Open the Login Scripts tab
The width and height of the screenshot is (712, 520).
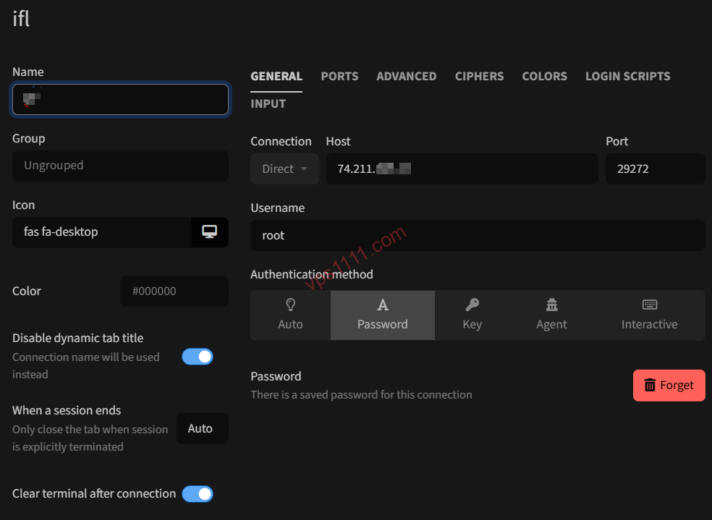click(x=627, y=76)
